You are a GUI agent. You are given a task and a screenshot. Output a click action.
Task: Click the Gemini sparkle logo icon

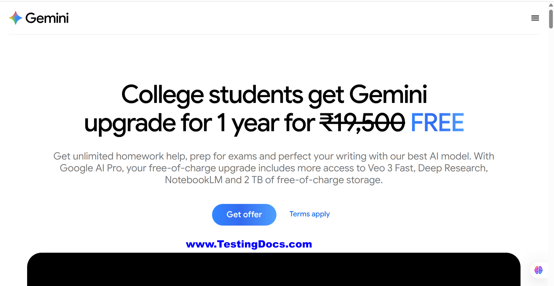(16, 18)
